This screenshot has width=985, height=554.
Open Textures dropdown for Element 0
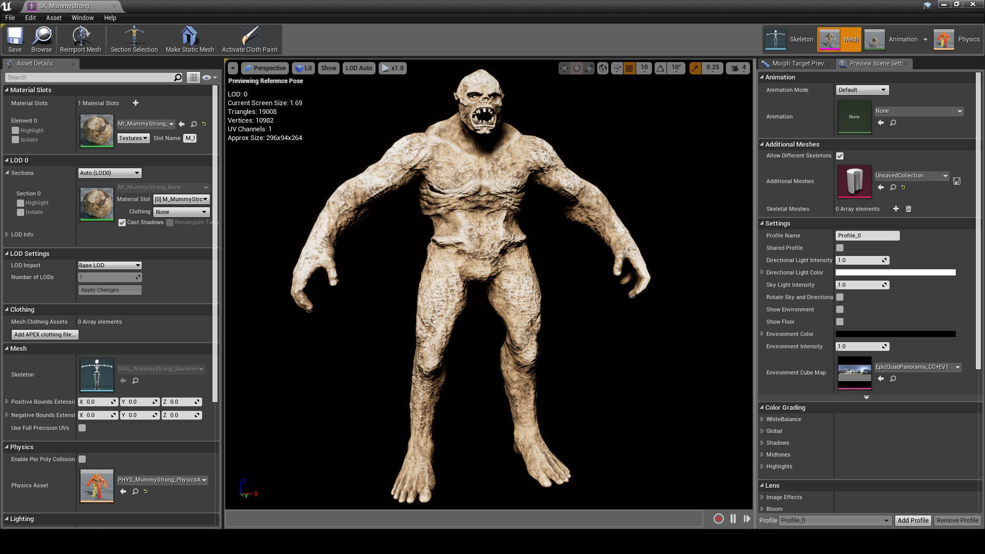point(133,138)
